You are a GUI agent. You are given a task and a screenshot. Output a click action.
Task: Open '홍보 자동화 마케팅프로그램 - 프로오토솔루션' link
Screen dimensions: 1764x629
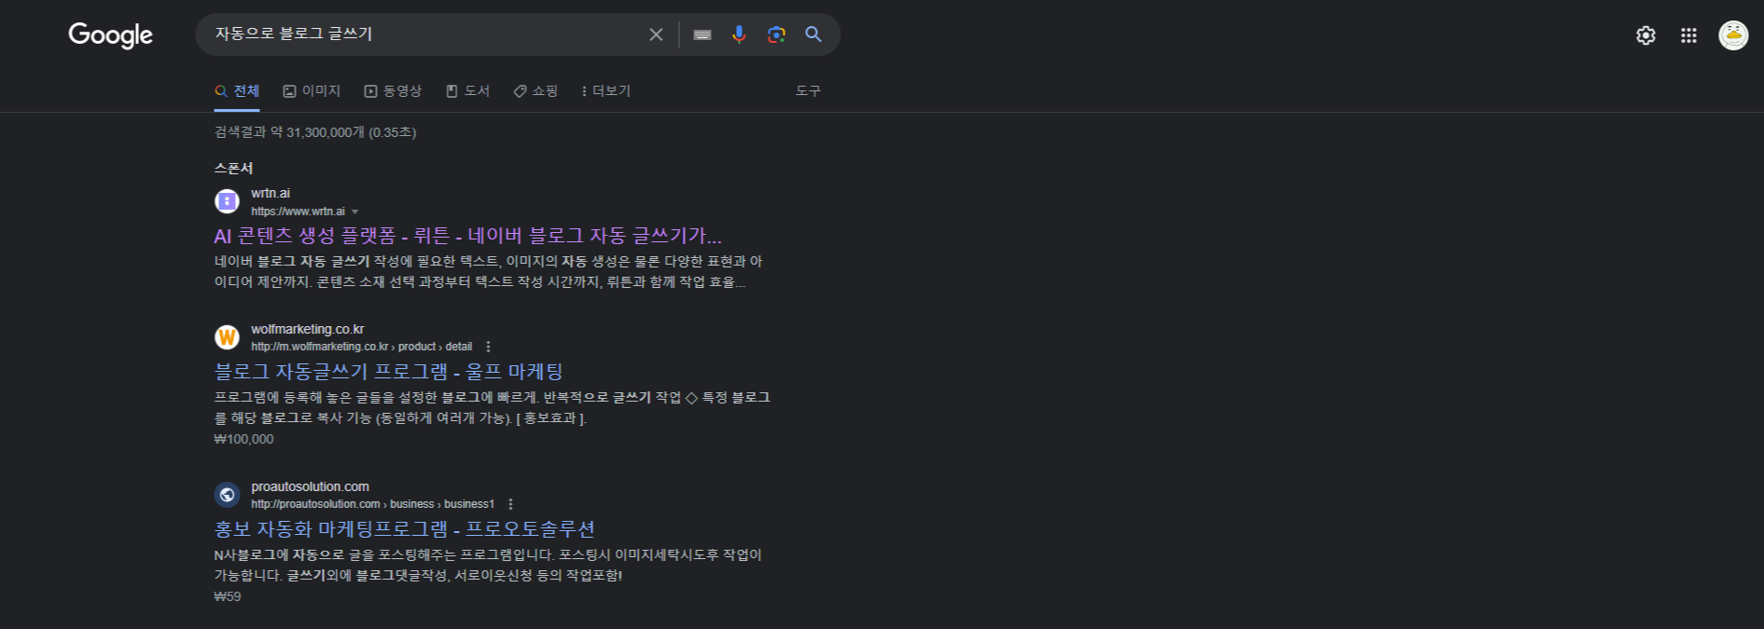pos(404,529)
